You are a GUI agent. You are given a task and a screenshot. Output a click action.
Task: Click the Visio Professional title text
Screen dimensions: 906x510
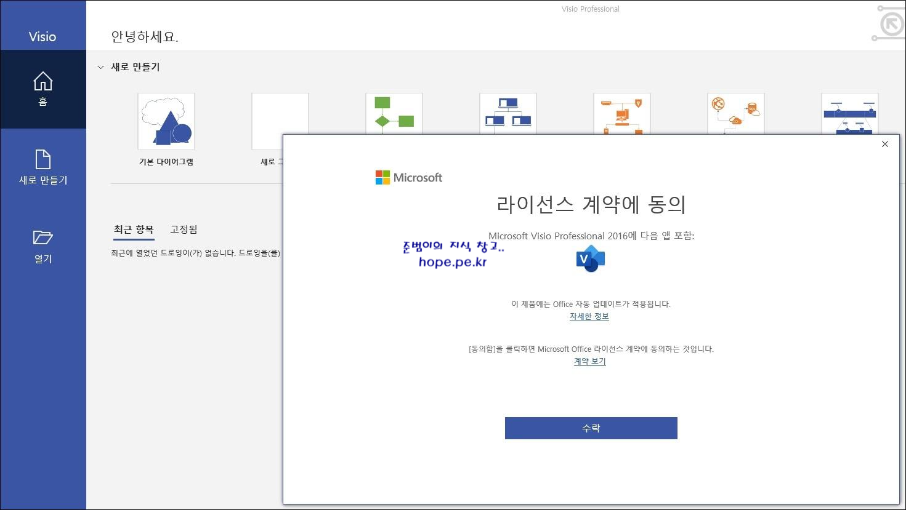click(x=591, y=9)
